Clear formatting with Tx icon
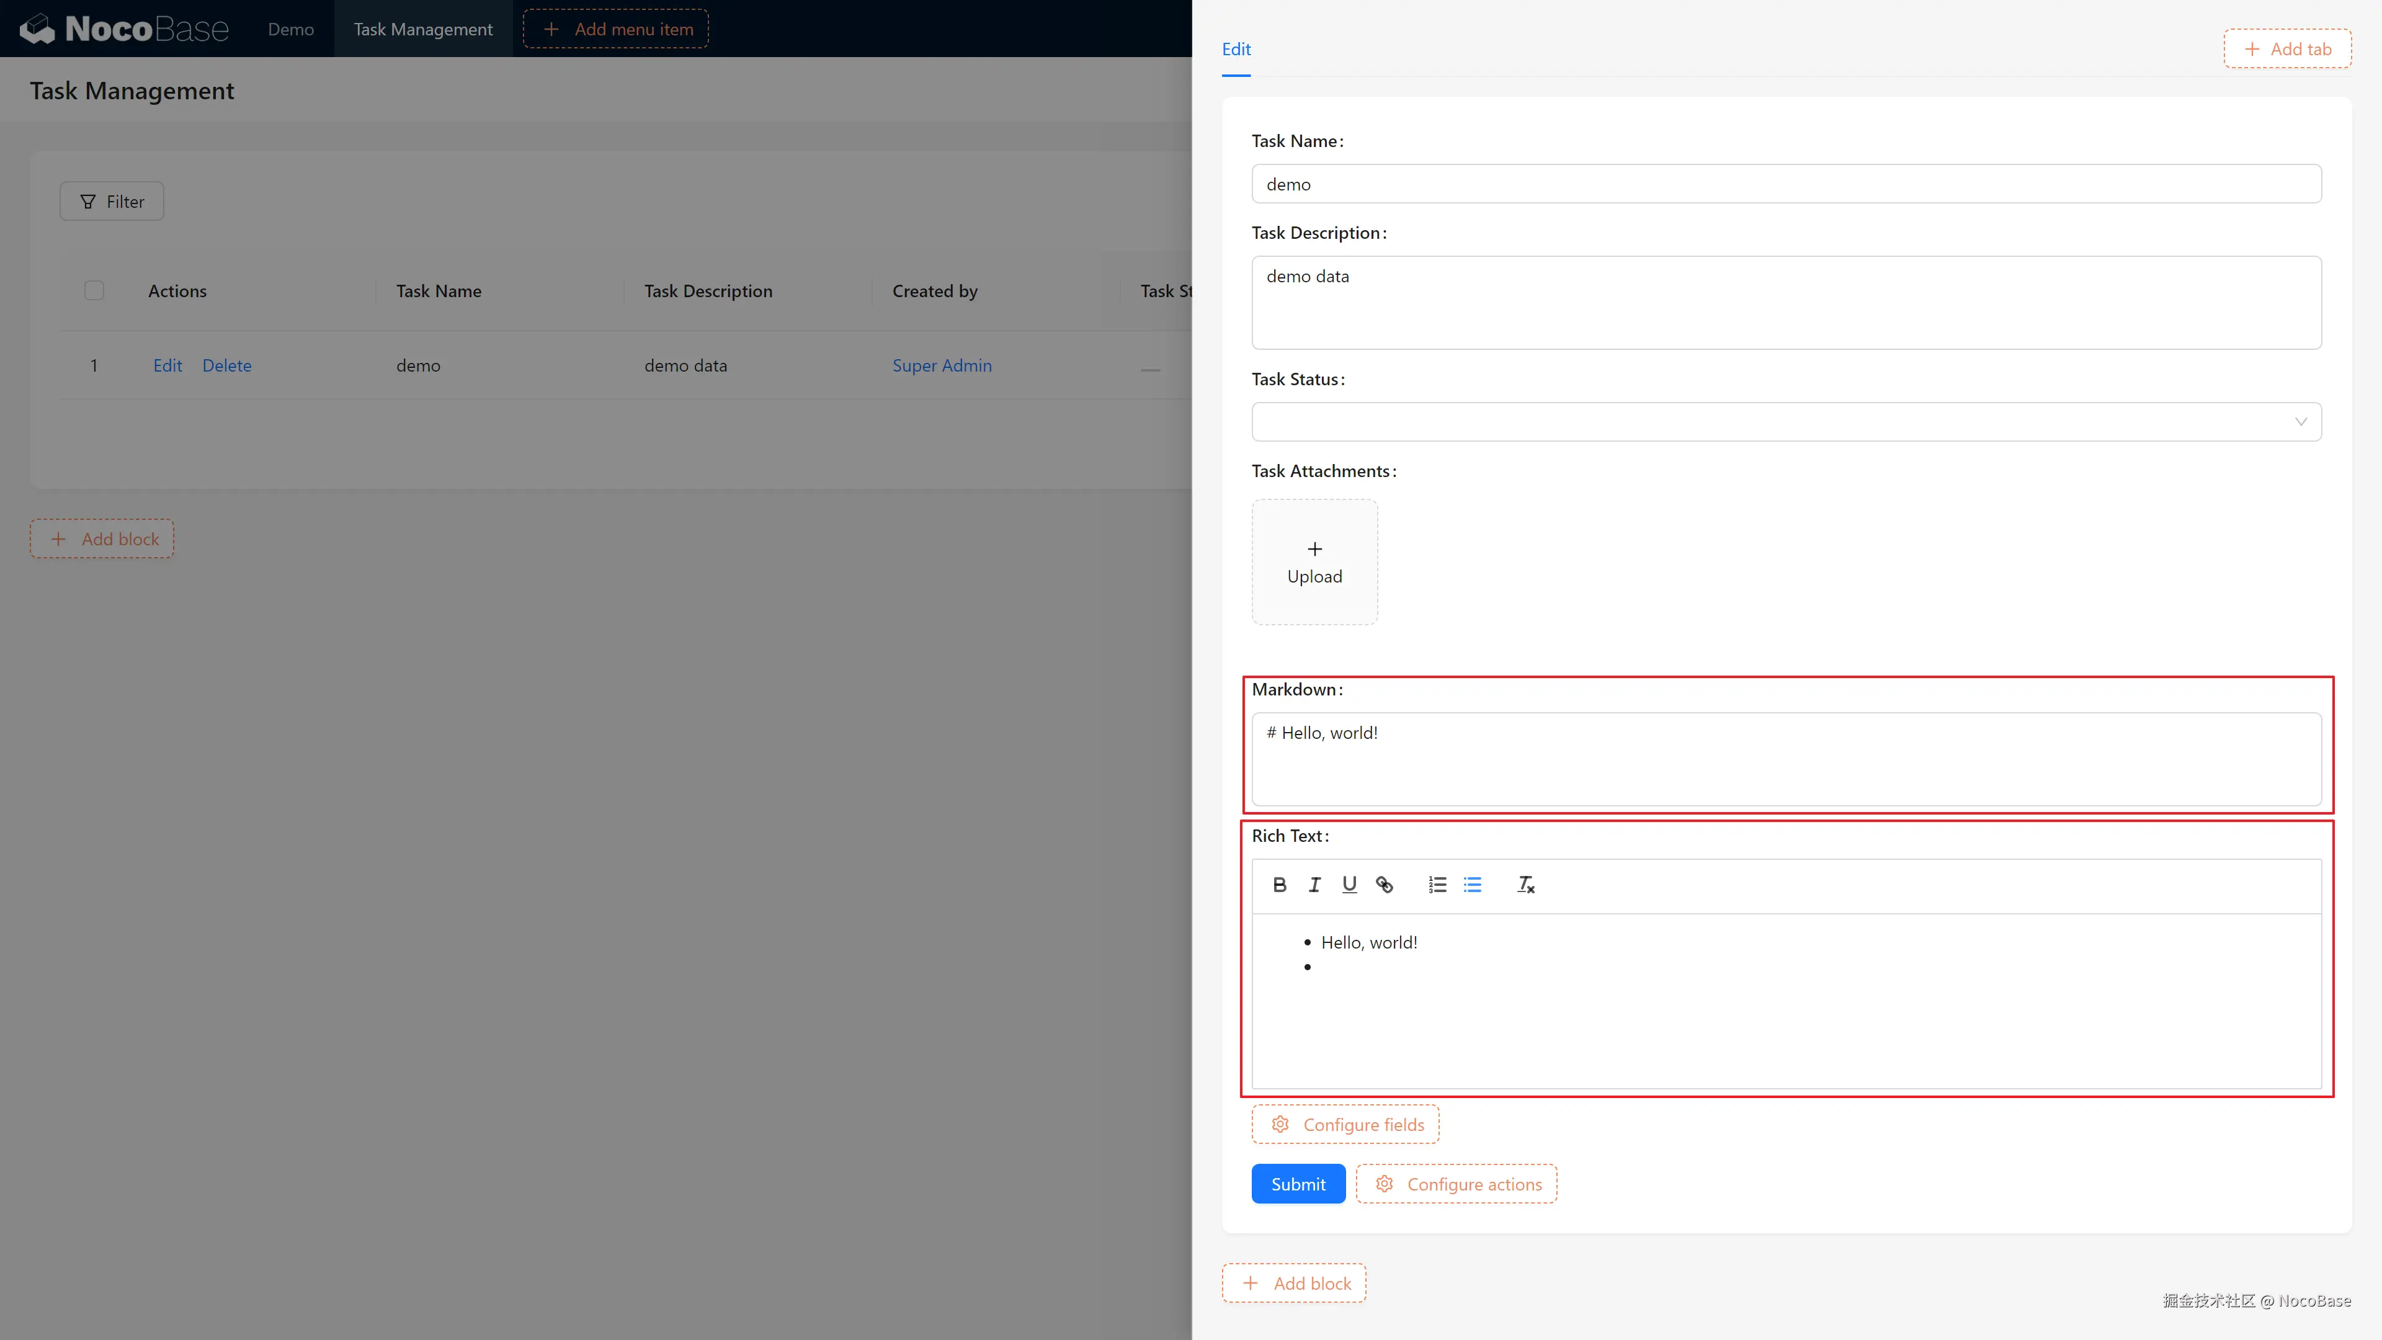The width and height of the screenshot is (2382, 1340). 1526,885
